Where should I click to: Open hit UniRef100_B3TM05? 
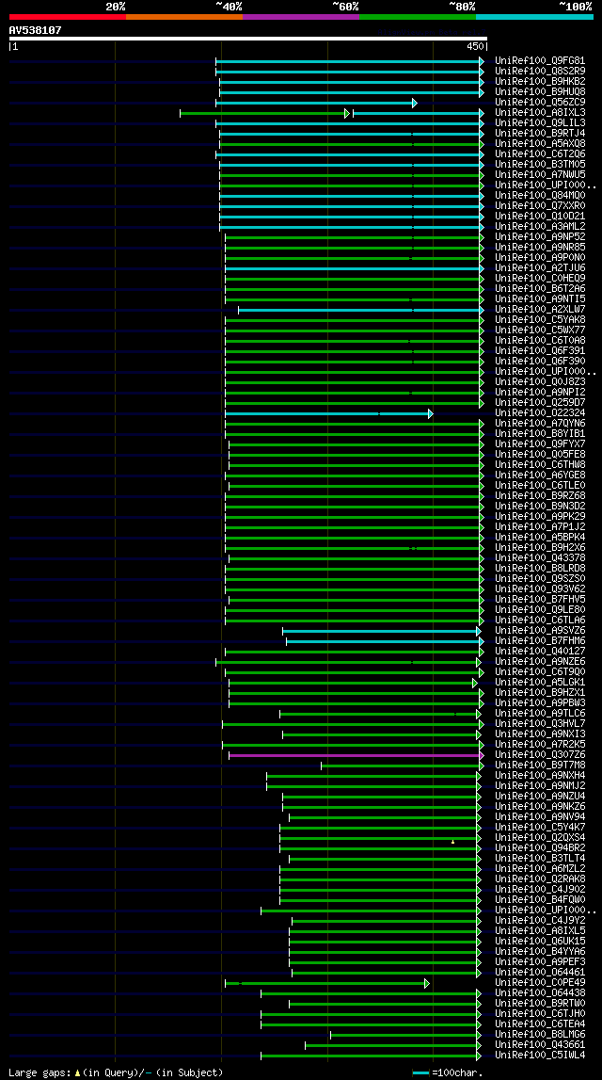(x=540, y=165)
